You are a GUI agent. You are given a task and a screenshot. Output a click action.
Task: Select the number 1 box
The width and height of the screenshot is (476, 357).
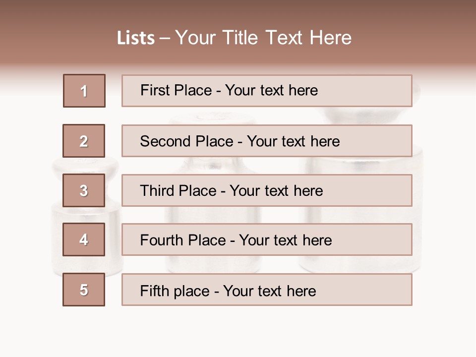[84, 91]
